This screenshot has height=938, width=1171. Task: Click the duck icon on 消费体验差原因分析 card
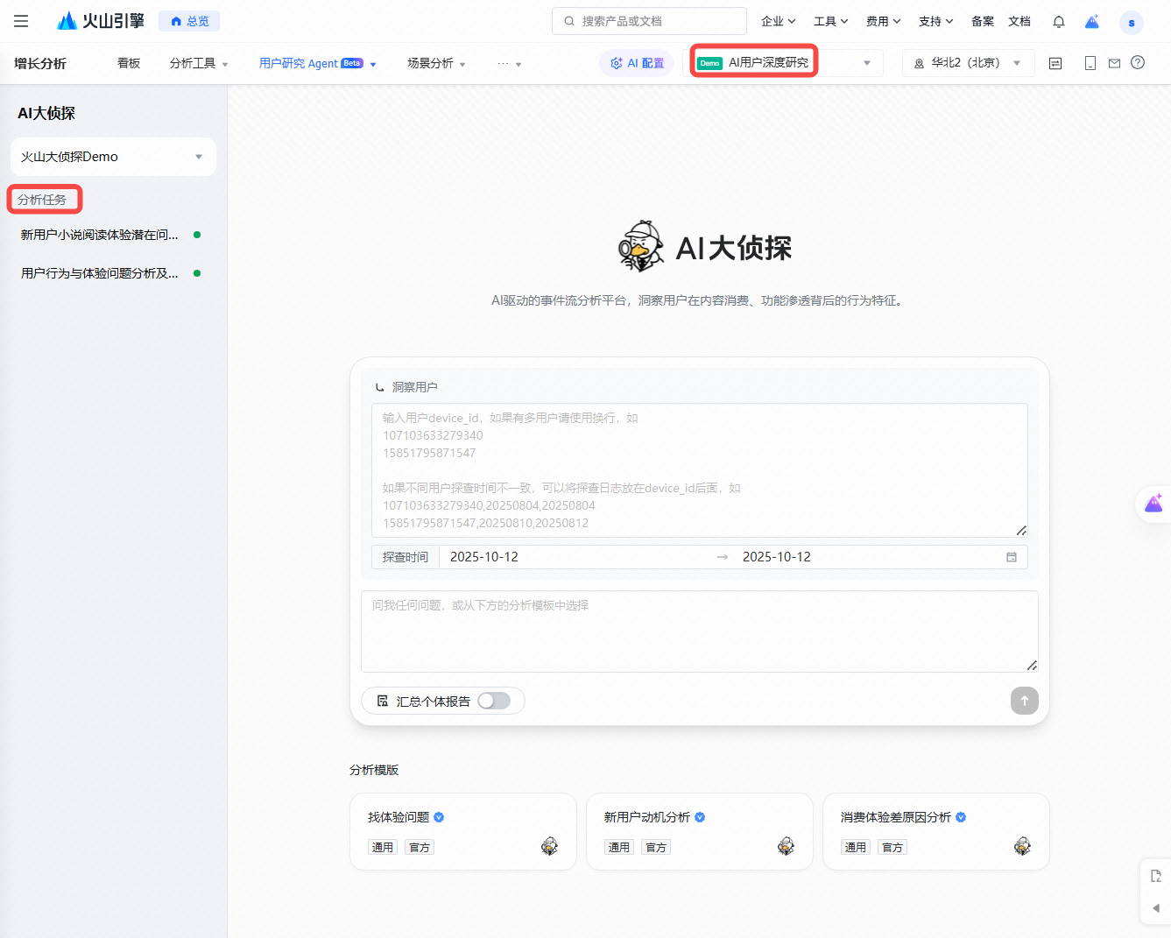coord(1022,845)
